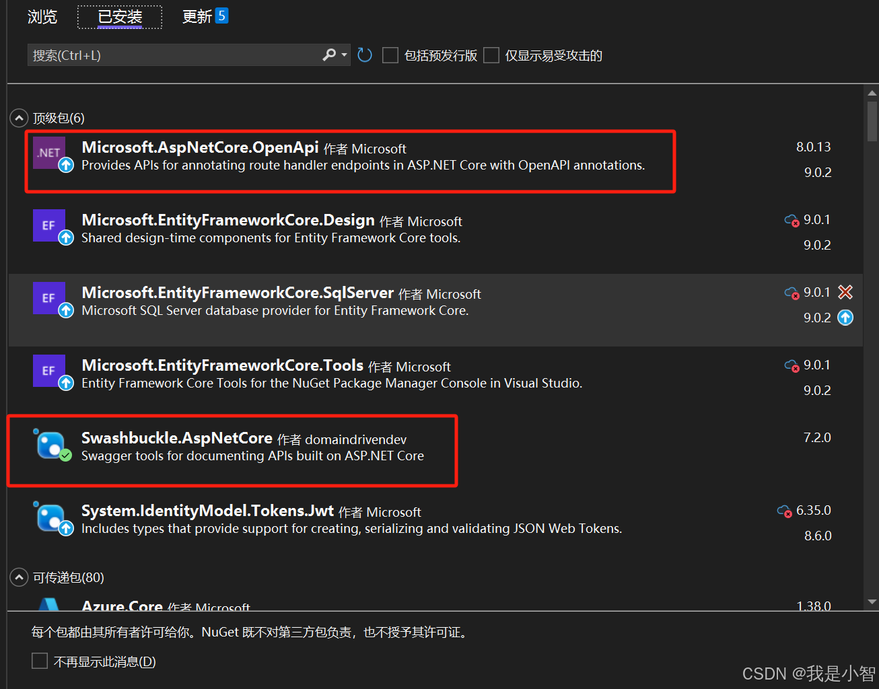Screen dimensions: 879x689
Task: Collapse the 可传递包(80) group
Action: point(19,577)
